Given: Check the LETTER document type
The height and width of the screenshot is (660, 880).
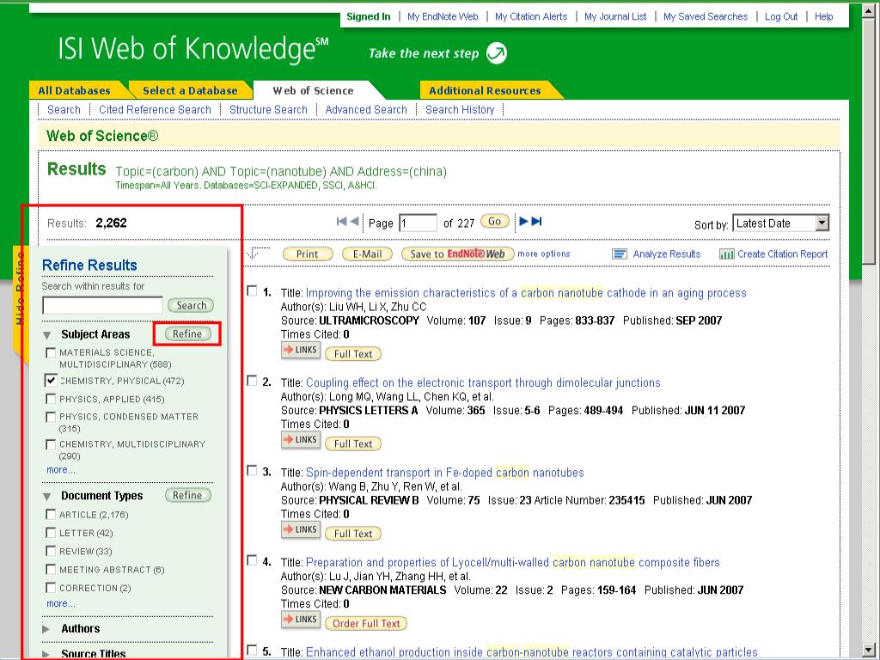Looking at the screenshot, I should (x=51, y=533).
